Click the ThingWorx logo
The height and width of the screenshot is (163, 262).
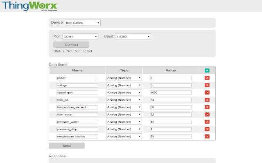pyautogui.click(x=30, y=6)
